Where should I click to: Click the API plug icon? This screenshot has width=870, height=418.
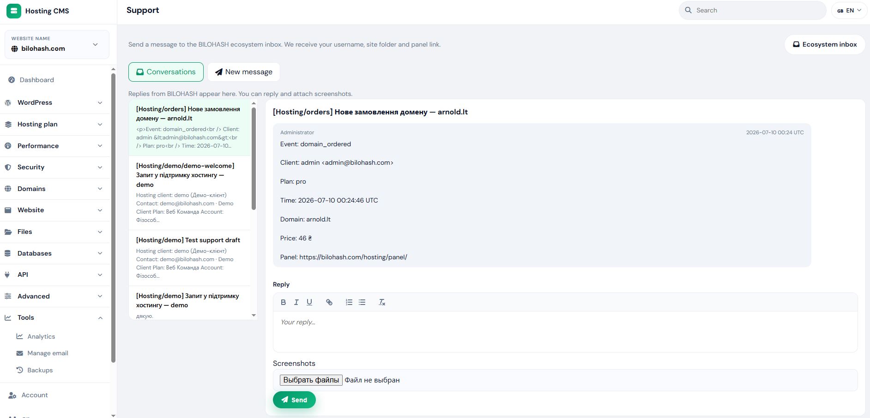(x=7, y=275)
